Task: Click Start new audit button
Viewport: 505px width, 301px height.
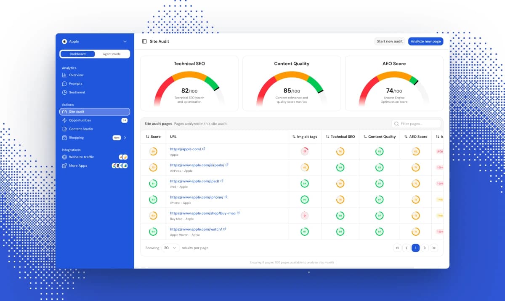Action: coord(390,41)
